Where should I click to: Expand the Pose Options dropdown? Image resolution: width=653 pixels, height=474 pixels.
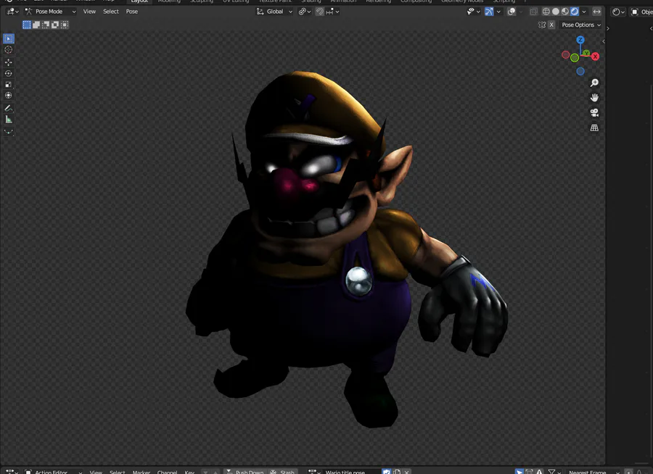click(581, 25)
